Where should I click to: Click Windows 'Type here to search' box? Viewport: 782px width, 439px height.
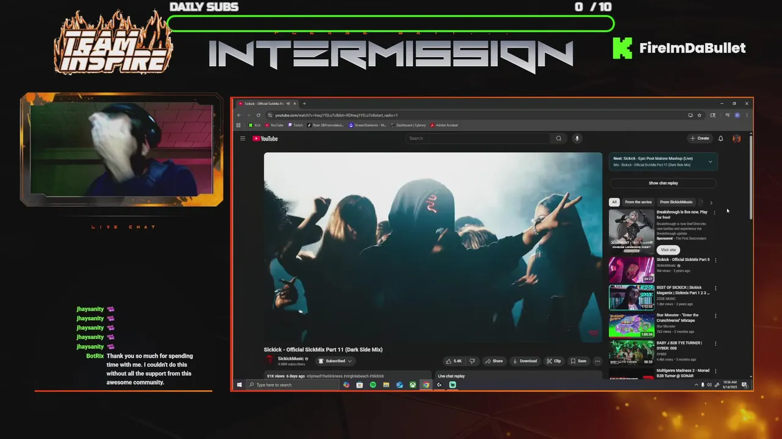[x=293, y=385]
